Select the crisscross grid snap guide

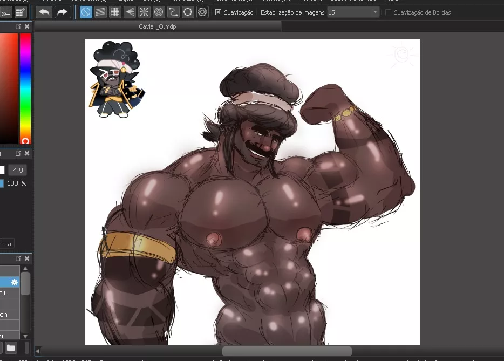[x=115, y=12]
